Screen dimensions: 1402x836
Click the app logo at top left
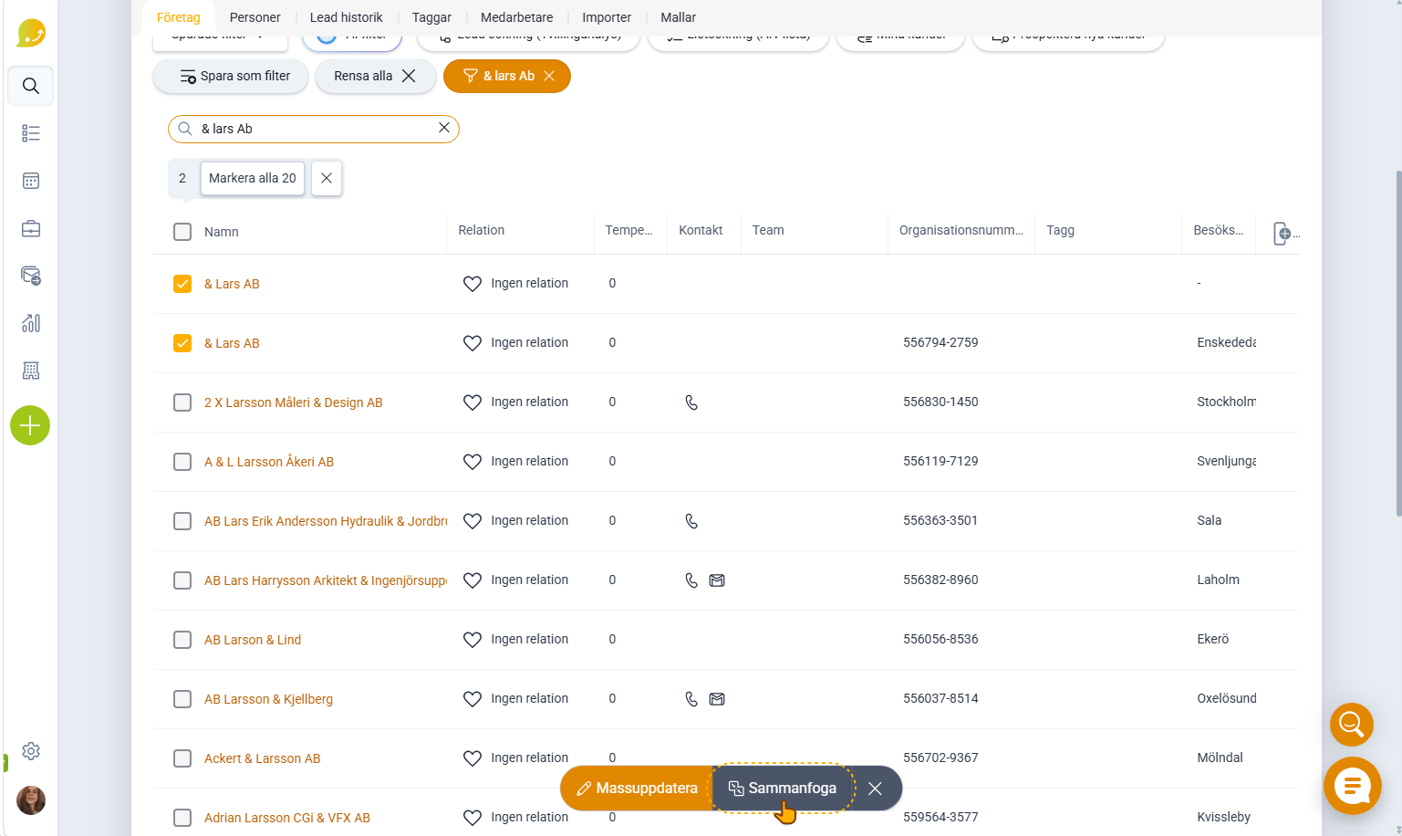tap(31, 33)
